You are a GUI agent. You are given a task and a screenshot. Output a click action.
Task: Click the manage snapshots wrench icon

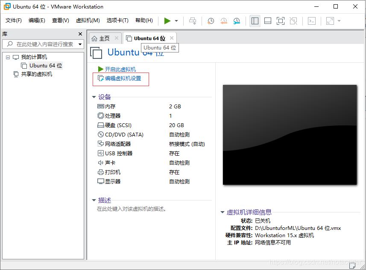[237, 20]
